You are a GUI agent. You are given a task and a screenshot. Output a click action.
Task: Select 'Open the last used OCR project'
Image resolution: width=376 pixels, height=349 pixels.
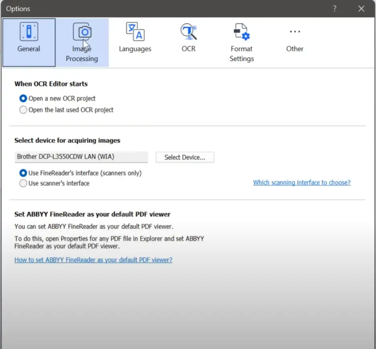click(23, 110)
